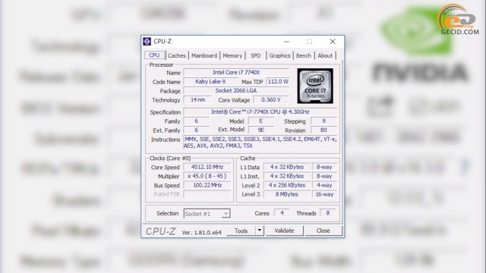Click the Package value Socket 2066 LGA
This screenshot has height=273, width=486.
236,91
